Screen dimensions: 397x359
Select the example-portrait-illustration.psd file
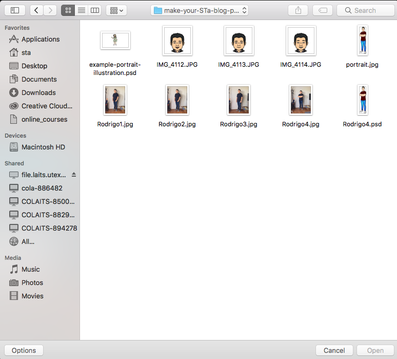coord(115,40)
